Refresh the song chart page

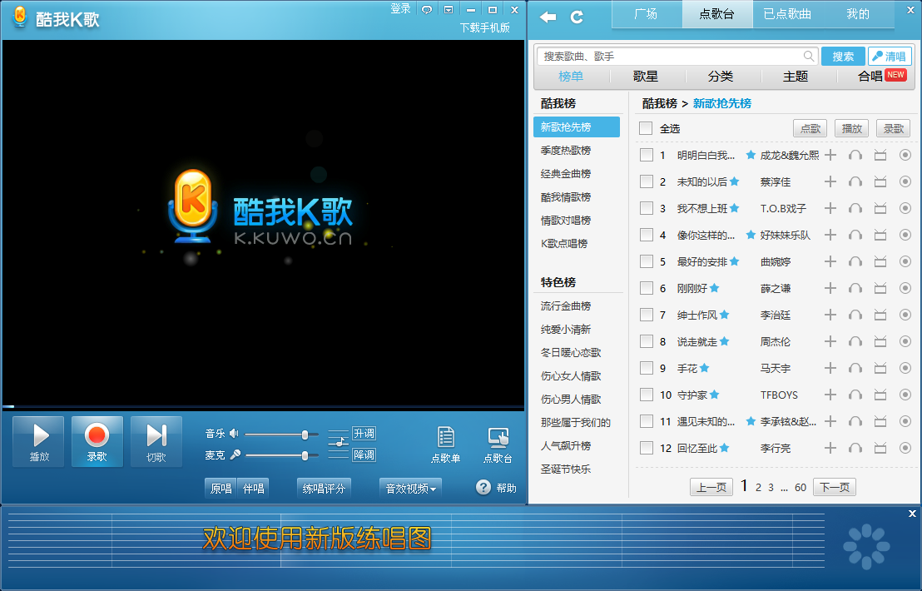576,15
